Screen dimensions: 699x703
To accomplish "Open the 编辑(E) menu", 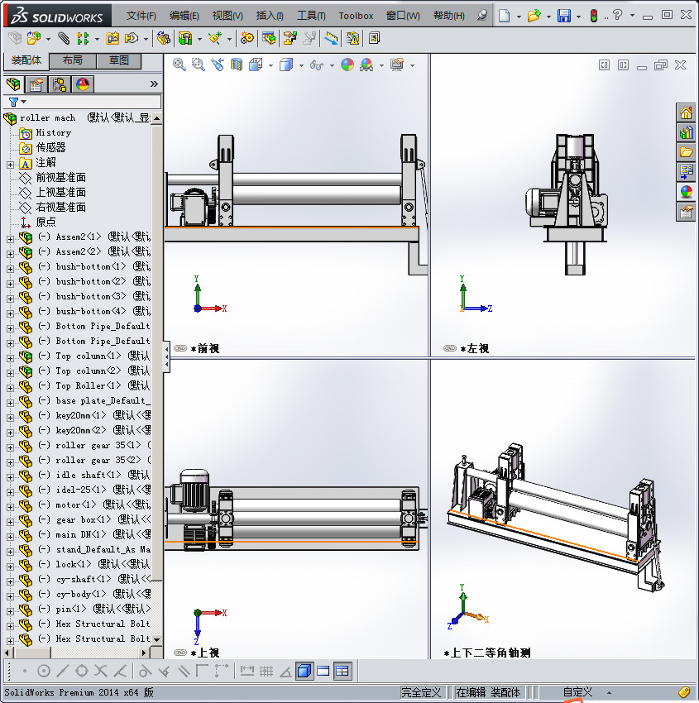I will tap(184, 16).
